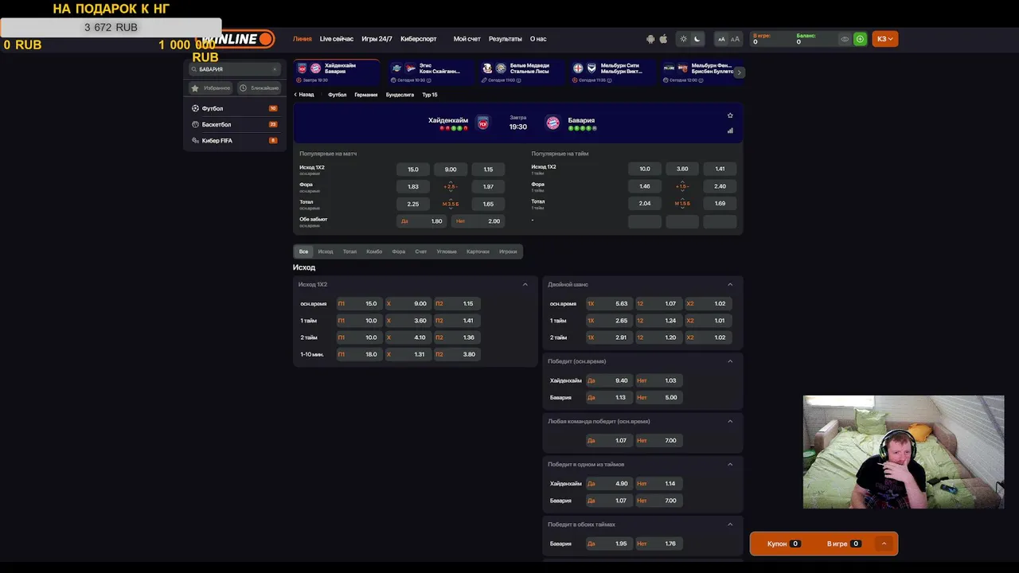Open the В игре coupon tab
Viewport: 1019px width, 573px height.
click(x=844, y=544)
